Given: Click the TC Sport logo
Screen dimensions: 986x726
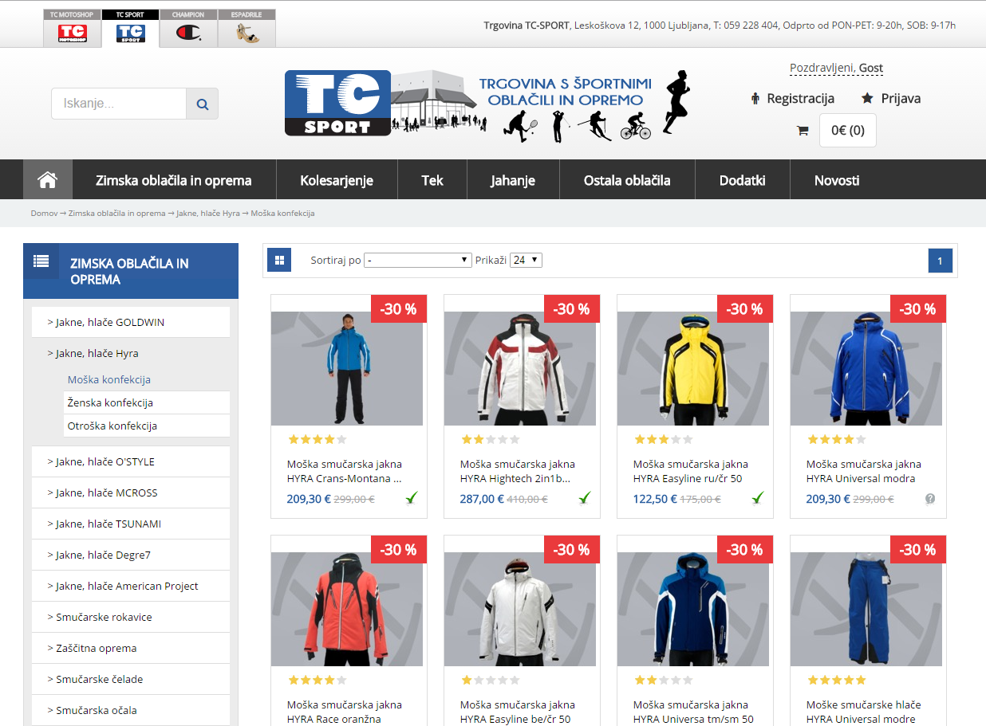Looking at the screenshot, I should pyautogui.click(x=337, y=103).
